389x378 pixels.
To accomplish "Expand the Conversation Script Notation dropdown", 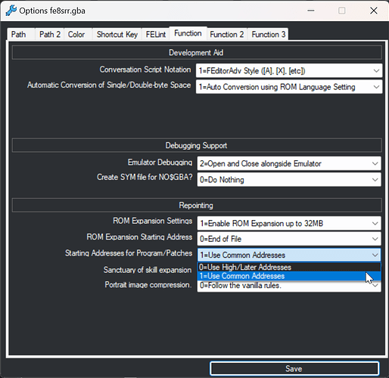I will point(289,71).
